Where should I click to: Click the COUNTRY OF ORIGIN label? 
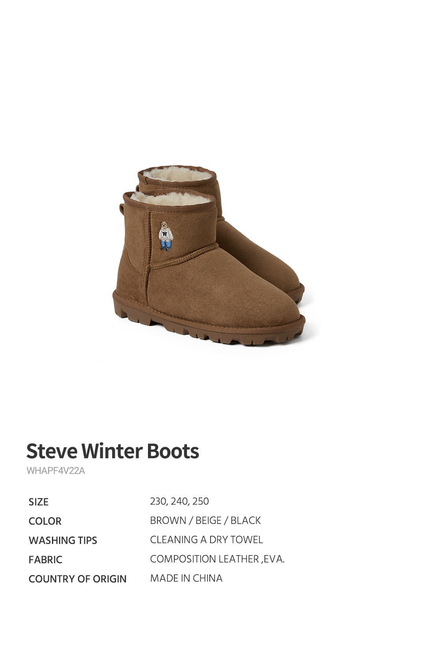click(x=78, y=579)
